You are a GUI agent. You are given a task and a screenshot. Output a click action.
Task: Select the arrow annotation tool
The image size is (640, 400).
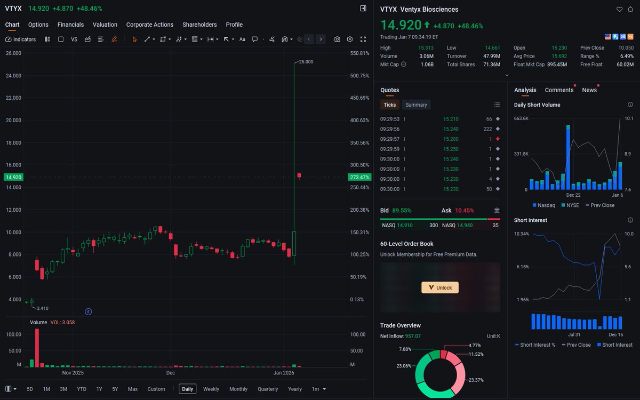[226, 39]
